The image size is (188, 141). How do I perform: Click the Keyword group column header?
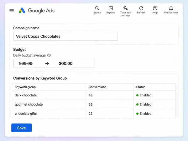point(25,87)
